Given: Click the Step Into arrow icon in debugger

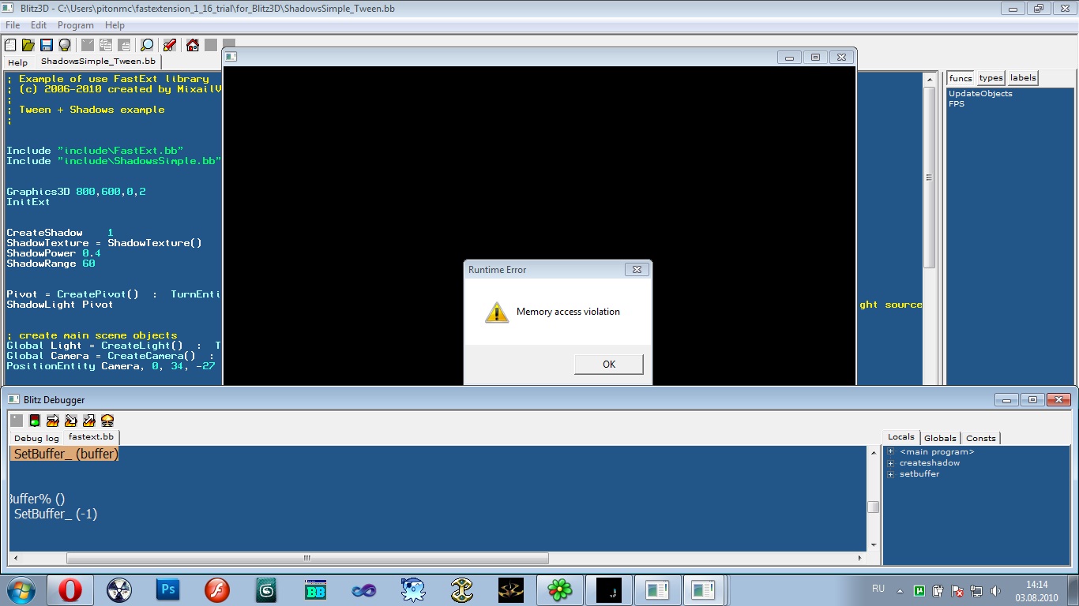Looking at the screenshot, I should pos(71,421).
